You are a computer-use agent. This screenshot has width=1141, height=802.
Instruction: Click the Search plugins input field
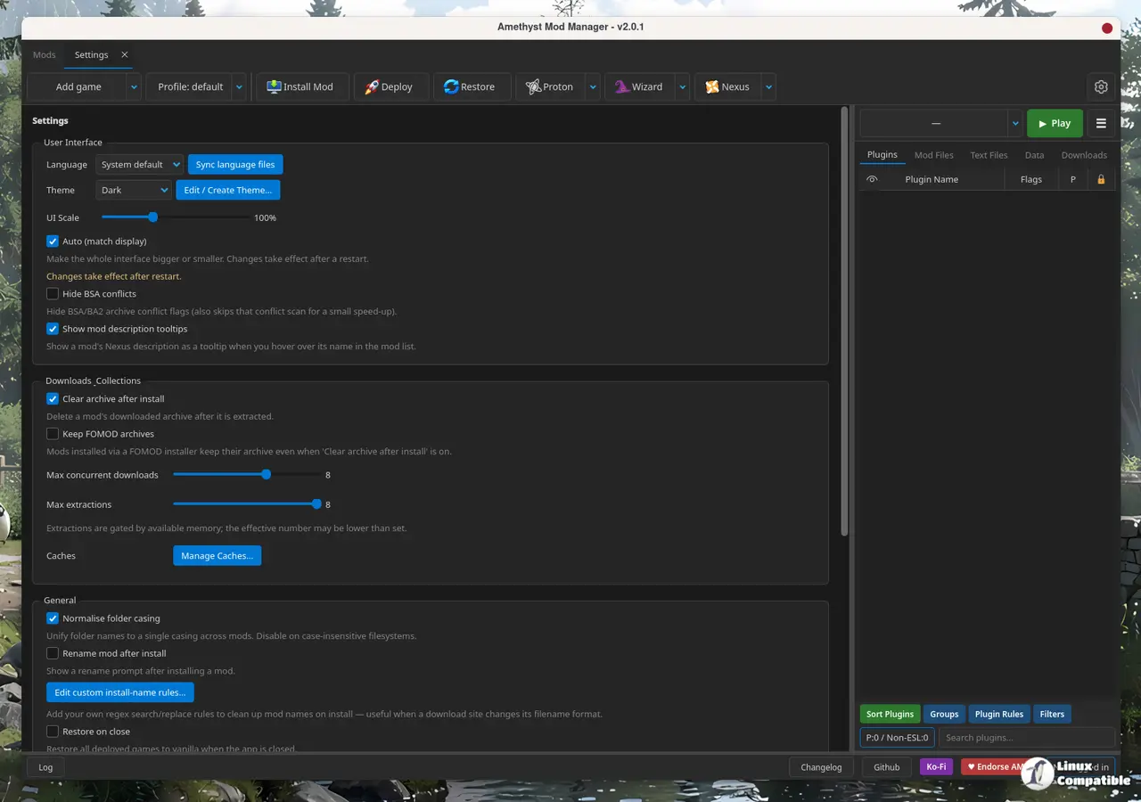(1026, 738)
